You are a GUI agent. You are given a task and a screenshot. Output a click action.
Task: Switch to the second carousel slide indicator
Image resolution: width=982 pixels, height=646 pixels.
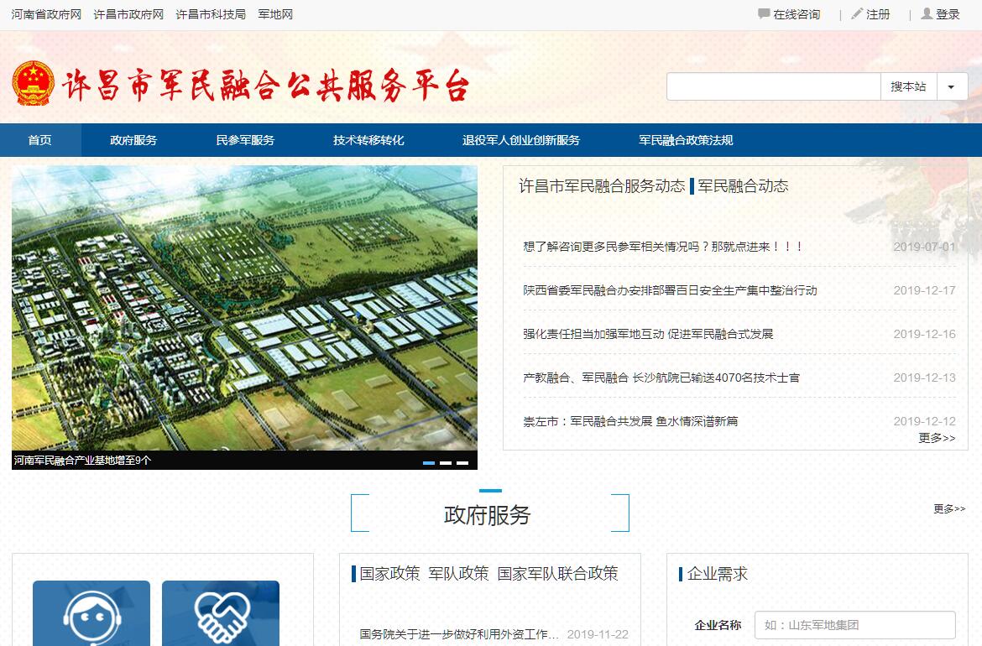tap(446, 462)
